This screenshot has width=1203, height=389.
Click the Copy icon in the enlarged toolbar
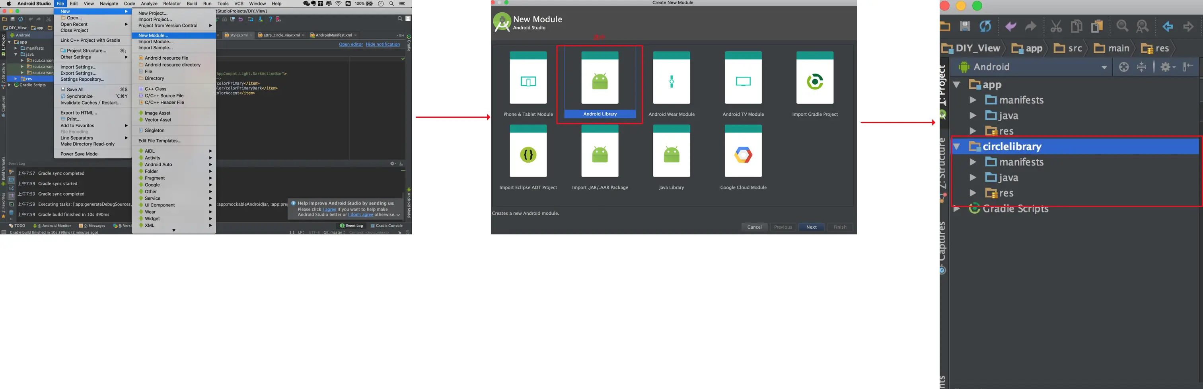(1076, 26)
